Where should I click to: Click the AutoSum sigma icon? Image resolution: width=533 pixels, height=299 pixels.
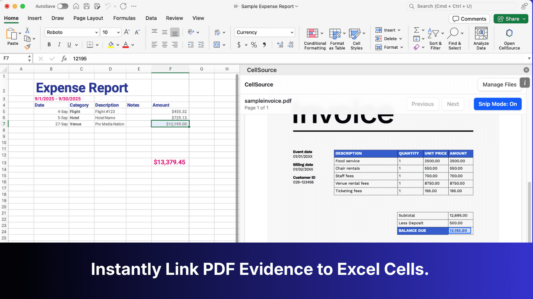click(416, 30)
